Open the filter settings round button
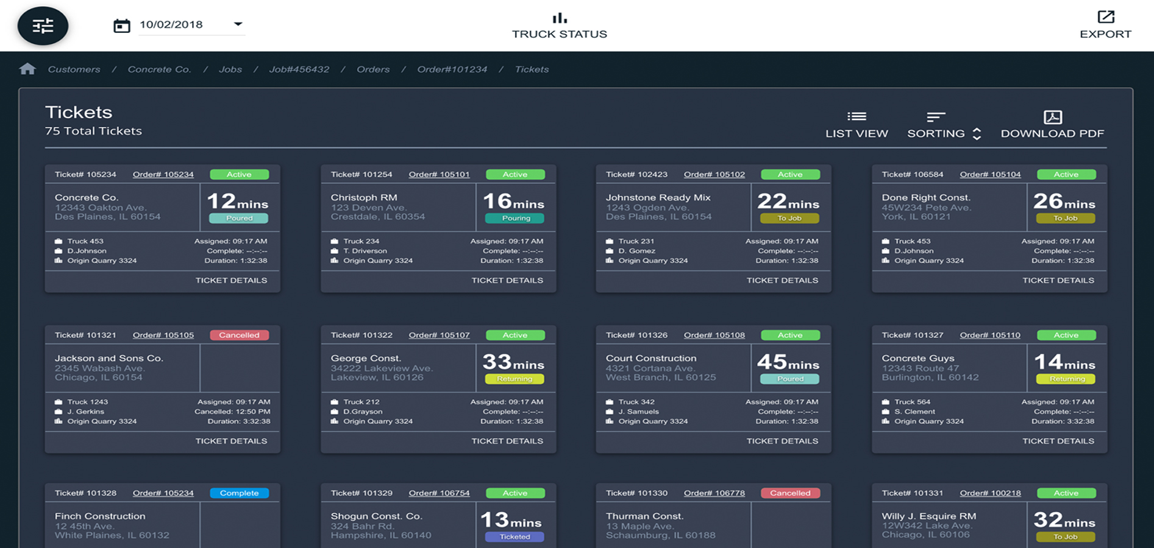 (x=43, y=26)
